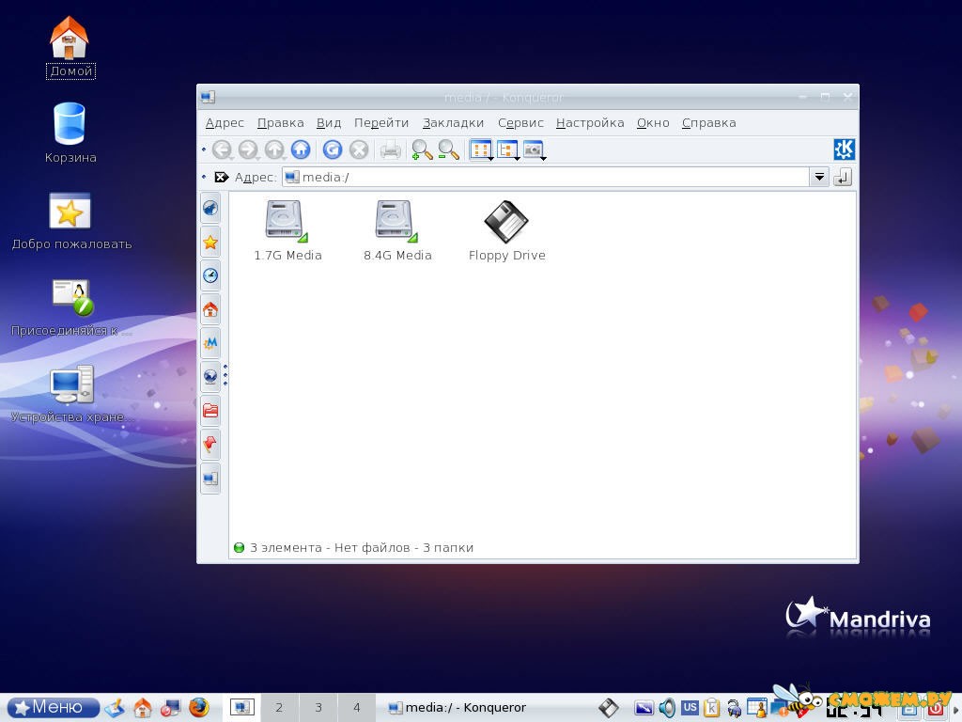Open the icon view mode dropdown
Image resolution: width=962 pixels, height=722 pixels.
click(x=481, y=149)
